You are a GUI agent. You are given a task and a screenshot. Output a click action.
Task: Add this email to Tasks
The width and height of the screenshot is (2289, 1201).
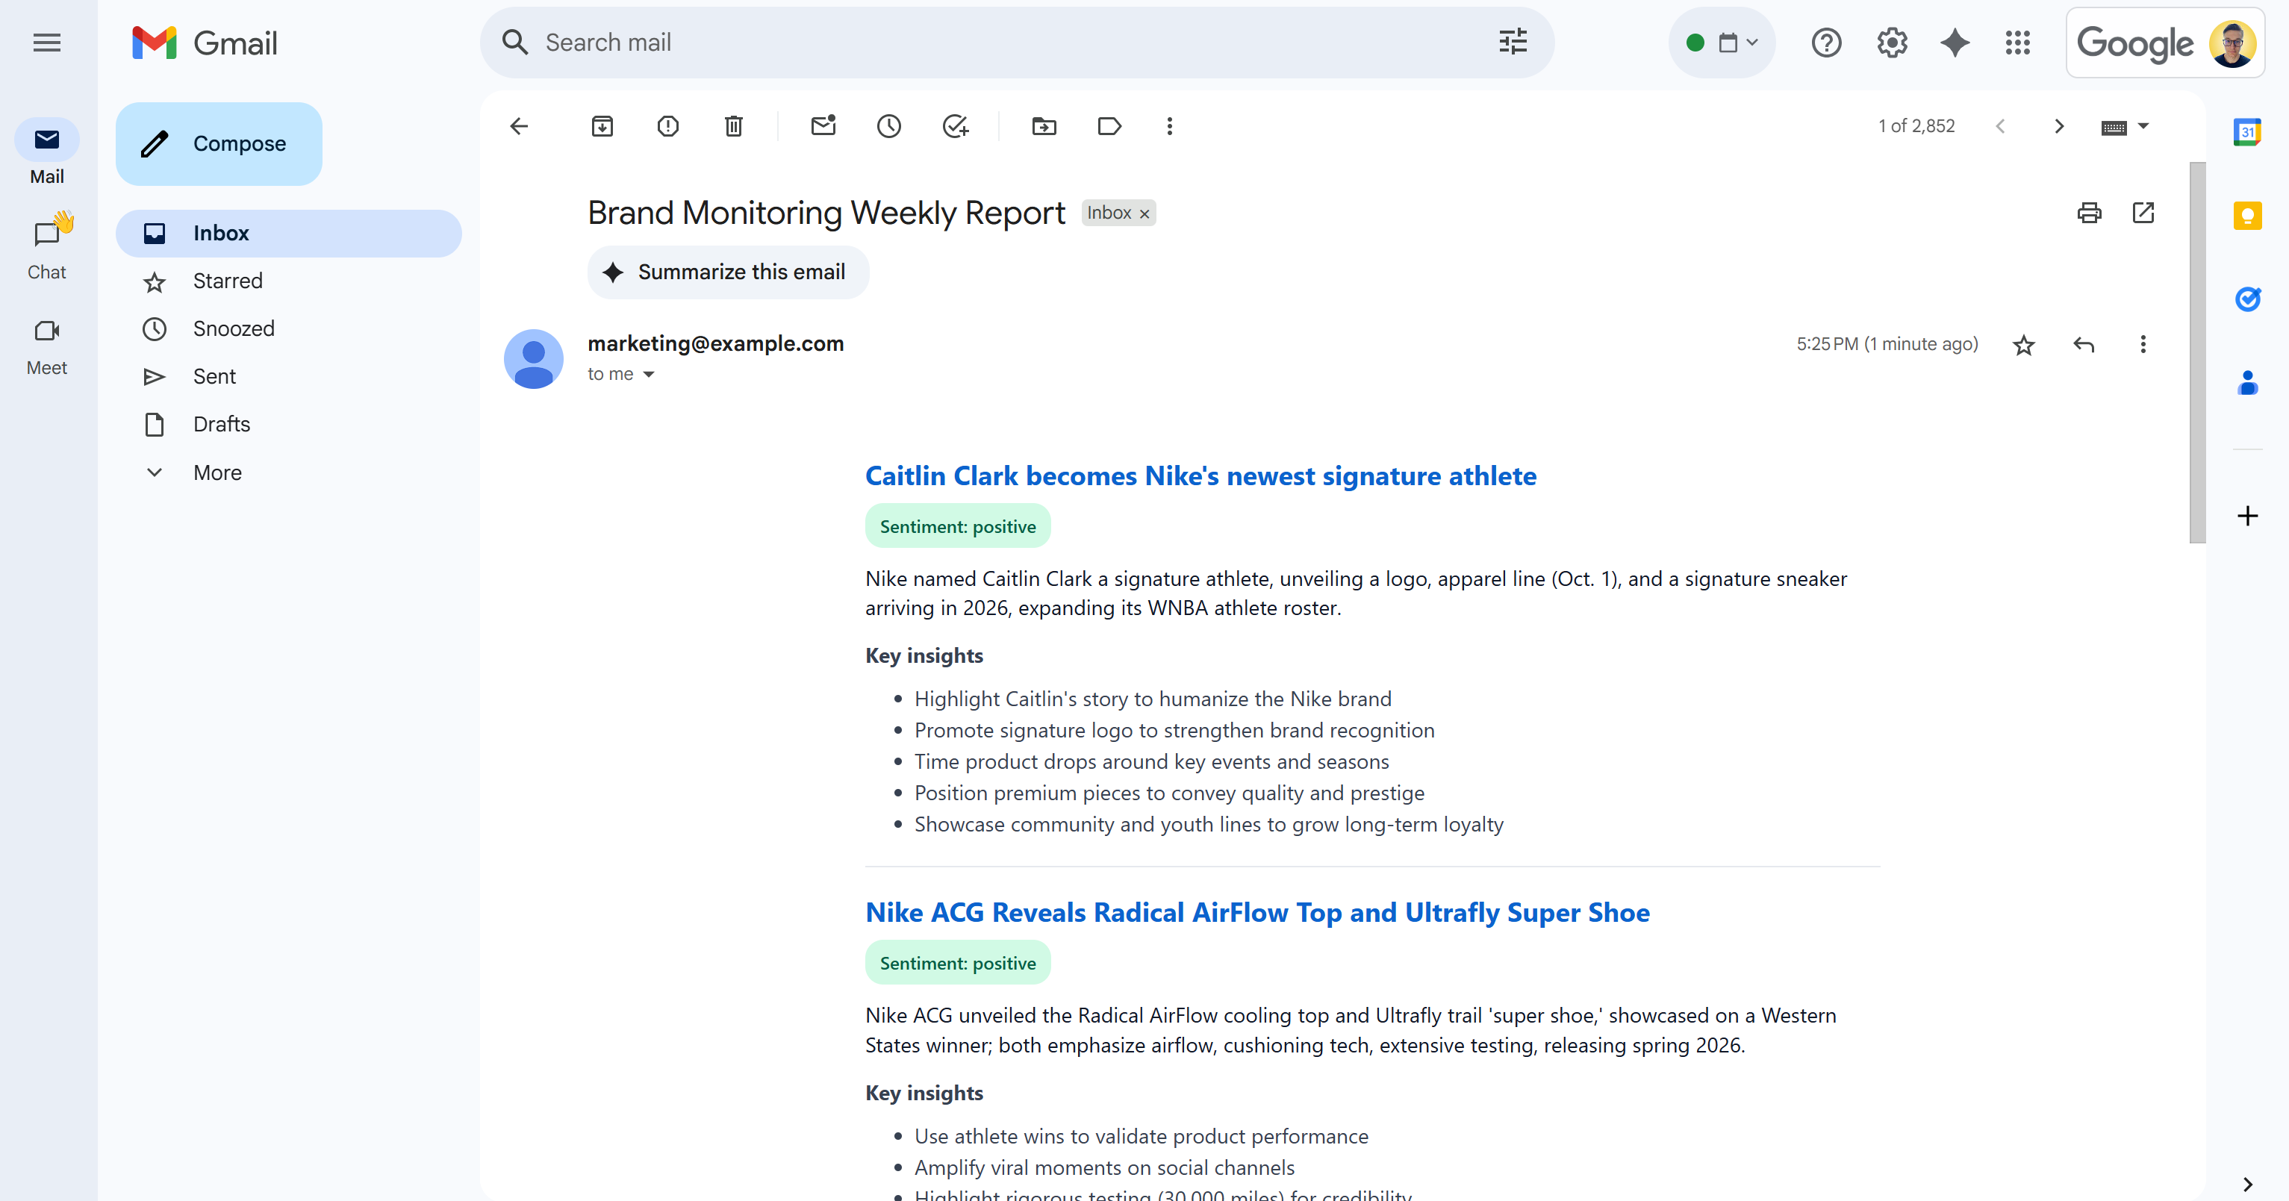[955, 126]
